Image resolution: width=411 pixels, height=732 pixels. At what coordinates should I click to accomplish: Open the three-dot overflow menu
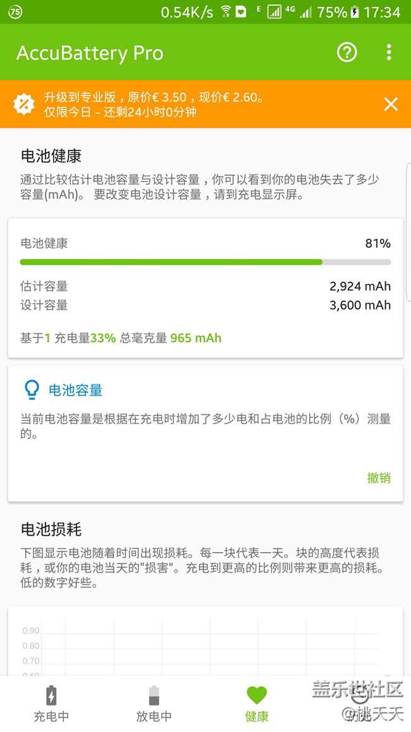coord(389,53)
